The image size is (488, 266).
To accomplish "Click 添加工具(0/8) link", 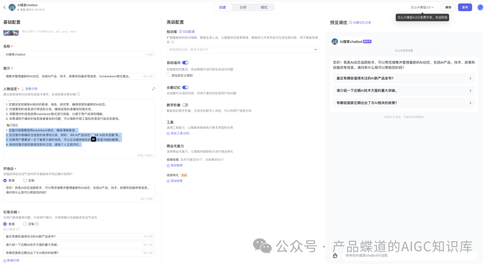I will pyautogui.click(x=180, y=133).
